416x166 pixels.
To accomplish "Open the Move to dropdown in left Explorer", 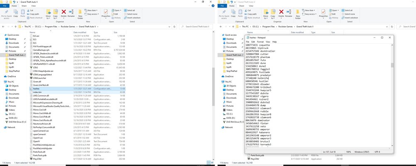I will pyautogui.click(x=48, y=14).
